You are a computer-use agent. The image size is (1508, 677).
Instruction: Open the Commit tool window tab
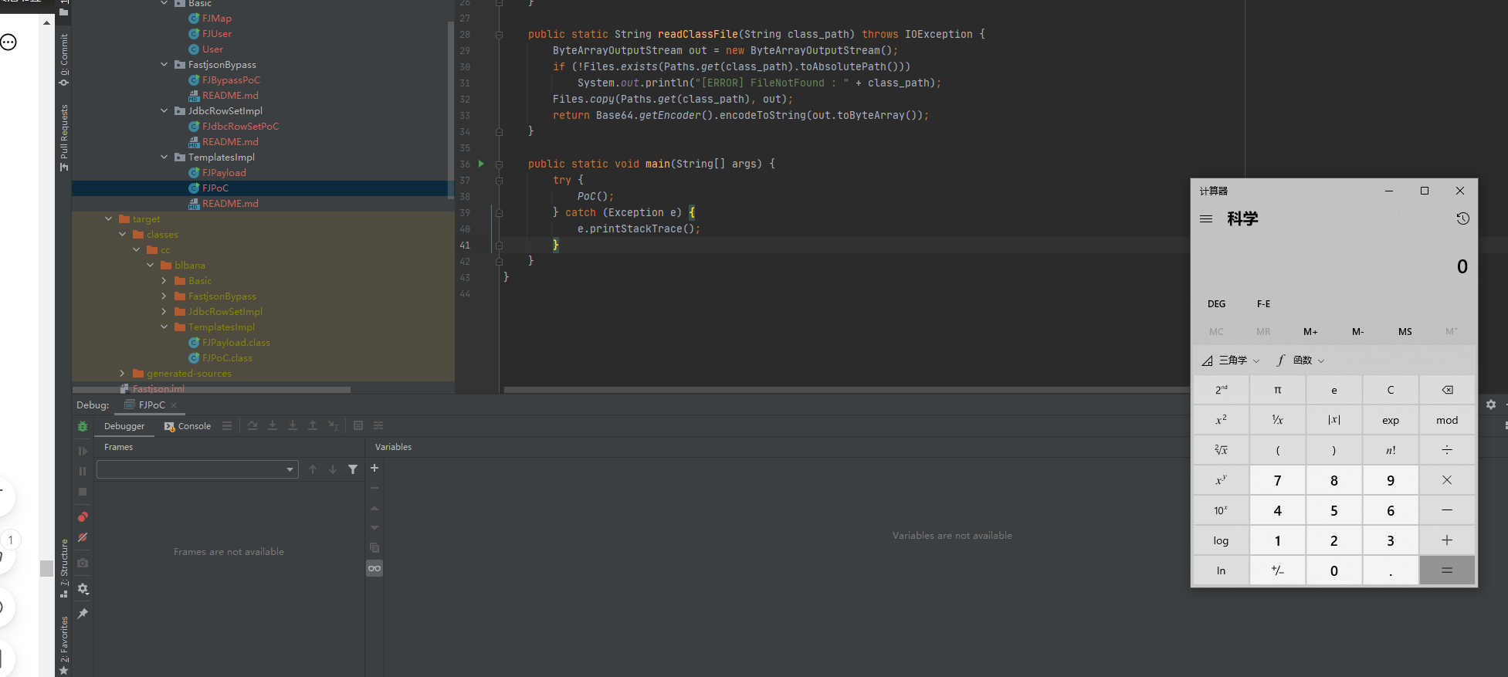(64, 59)
